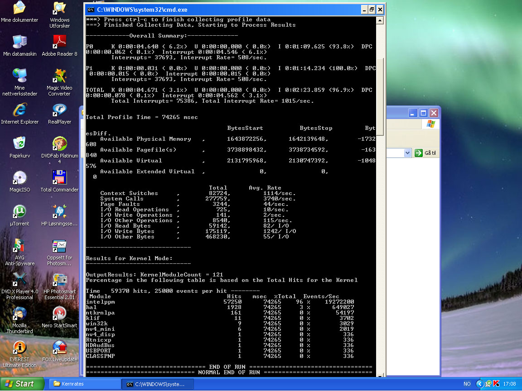Open Magic Video Converter shortcut
Viewport: 522px width, 391px height.
[x=60, y=76]
